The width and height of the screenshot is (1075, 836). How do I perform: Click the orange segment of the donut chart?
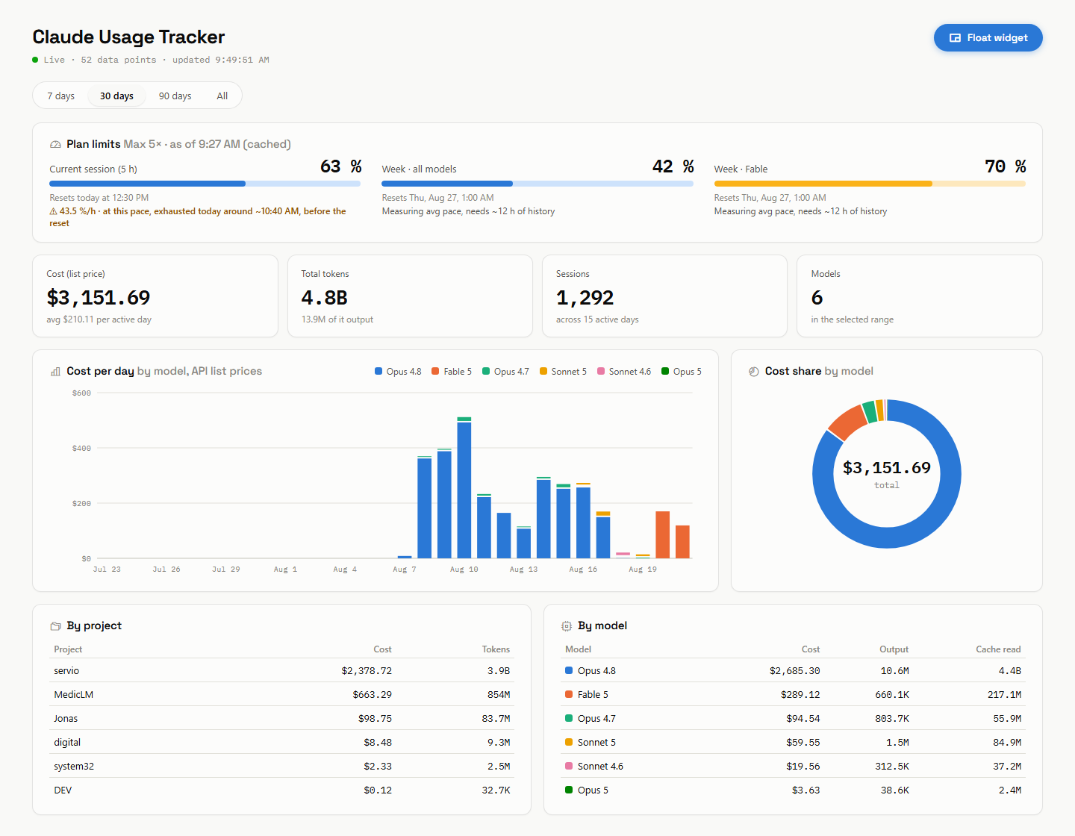847,422
